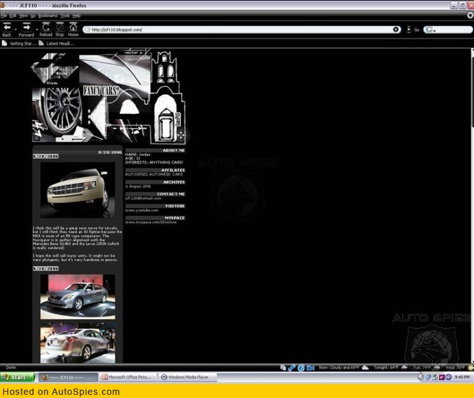Open the address bar history dropdown
Screen dimensions: 474x398
(x=396, y=30)
